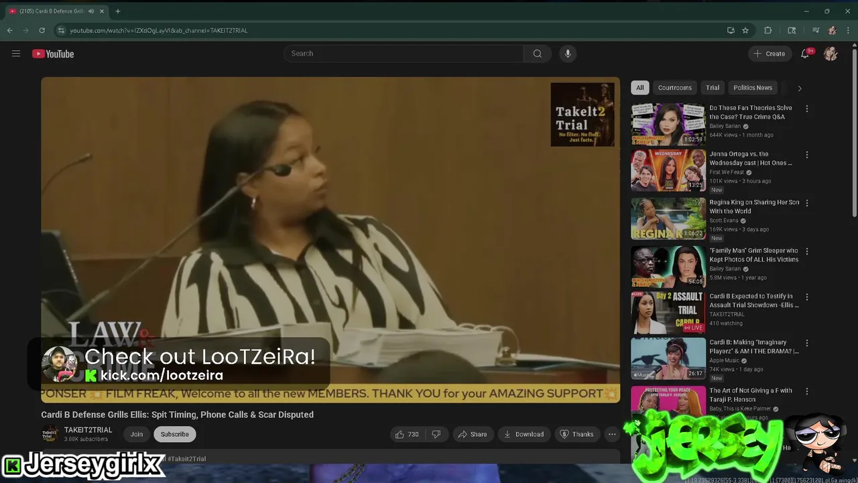Screen dimensions: 858x483
Task: Open Do These Fan Theories thumbnail
Action: coord(668,124)
